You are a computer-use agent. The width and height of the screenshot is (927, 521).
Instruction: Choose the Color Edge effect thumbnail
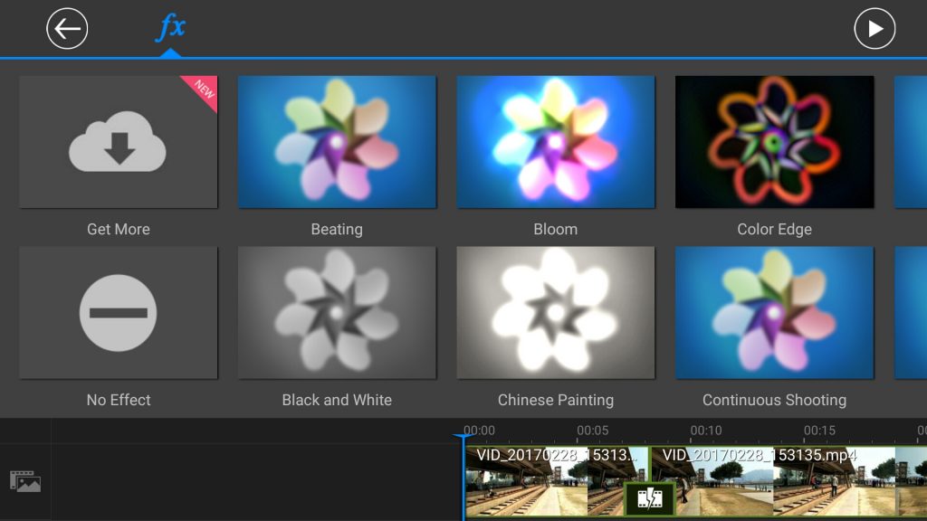[775, 142]
